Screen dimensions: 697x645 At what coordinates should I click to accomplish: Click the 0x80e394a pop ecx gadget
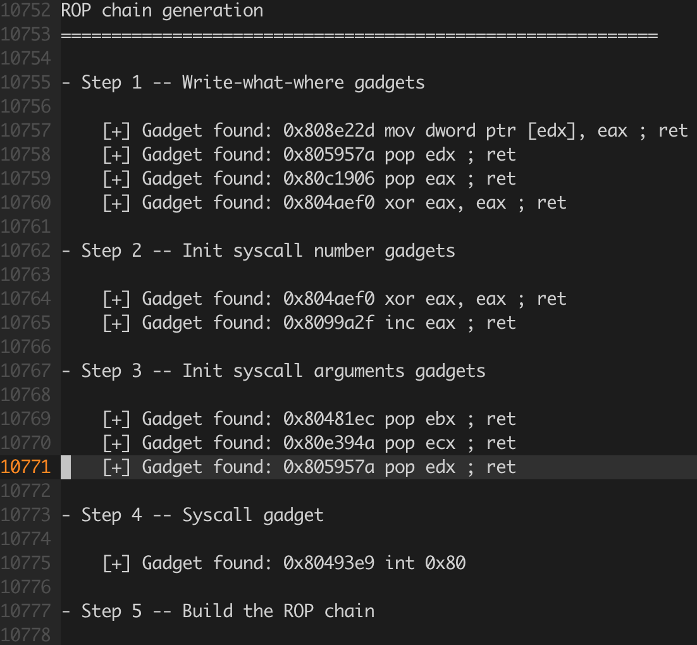click(x=309, y=443)
